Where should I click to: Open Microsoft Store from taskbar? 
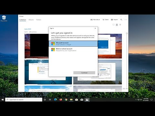coord(77,100)
